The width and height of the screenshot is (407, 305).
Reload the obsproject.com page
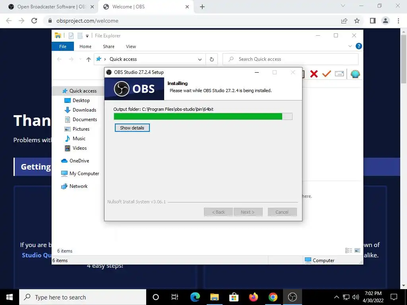(34, 21)
